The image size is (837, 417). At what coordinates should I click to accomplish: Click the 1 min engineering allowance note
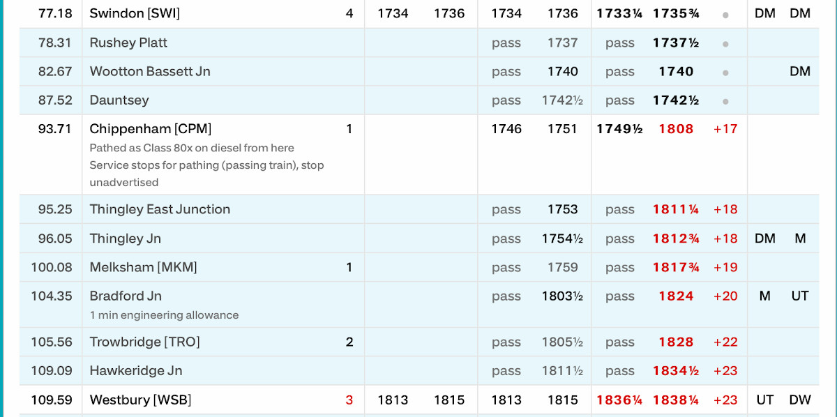tap(164, 315)
